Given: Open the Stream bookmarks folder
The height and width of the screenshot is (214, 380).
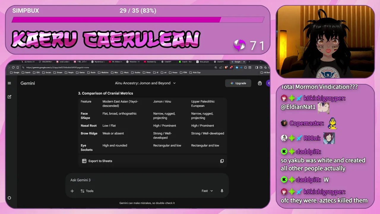Looking at the screenshot, I should pyautogui.click(x=58, y=73).
